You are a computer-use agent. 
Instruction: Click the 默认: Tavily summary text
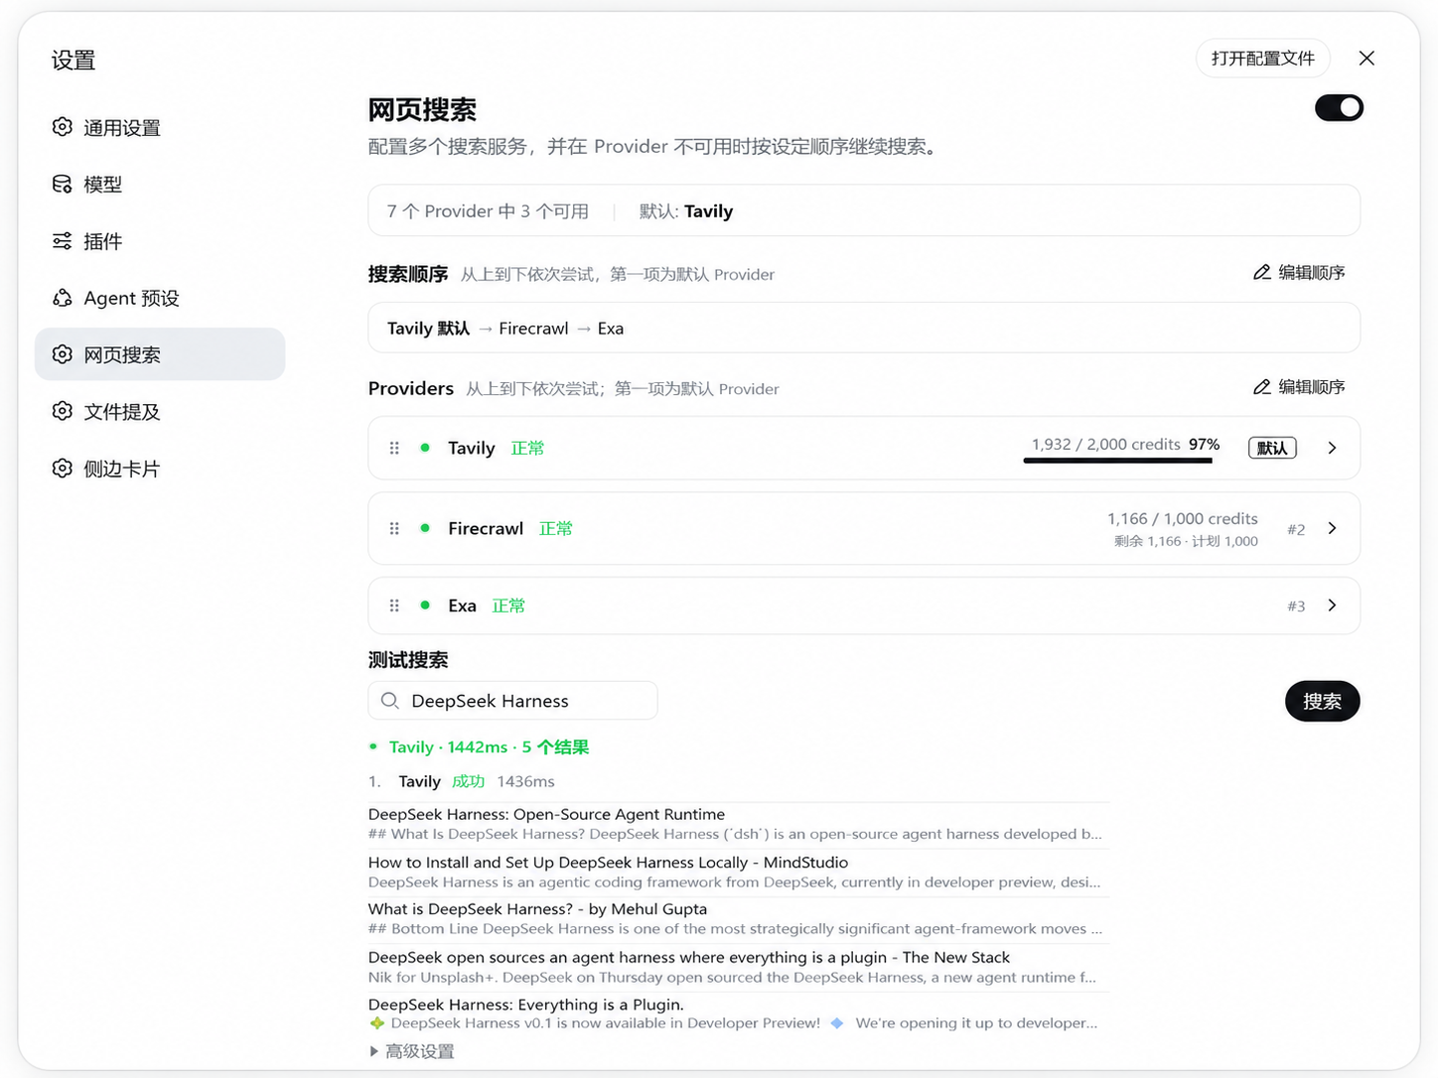(686, 210)
